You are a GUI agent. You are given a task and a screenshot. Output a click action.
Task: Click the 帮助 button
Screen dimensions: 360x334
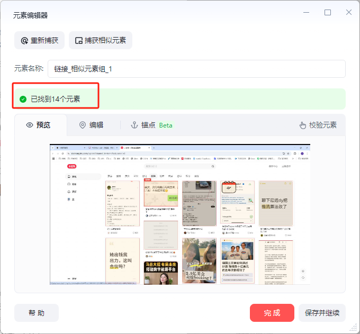point(37,313)
